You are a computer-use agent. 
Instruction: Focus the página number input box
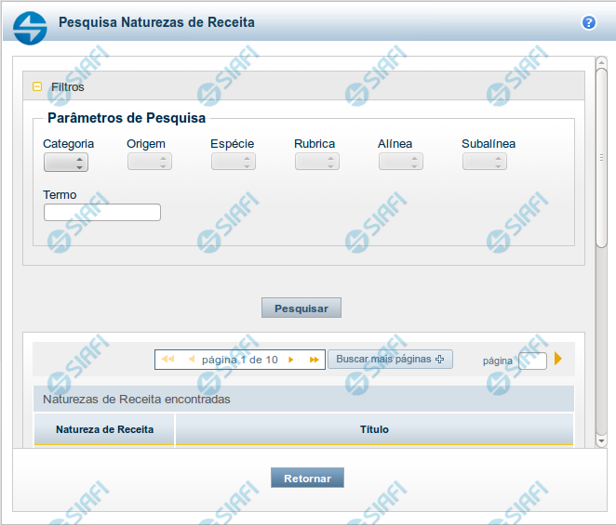pyautogui.click(x=533, y=361)
